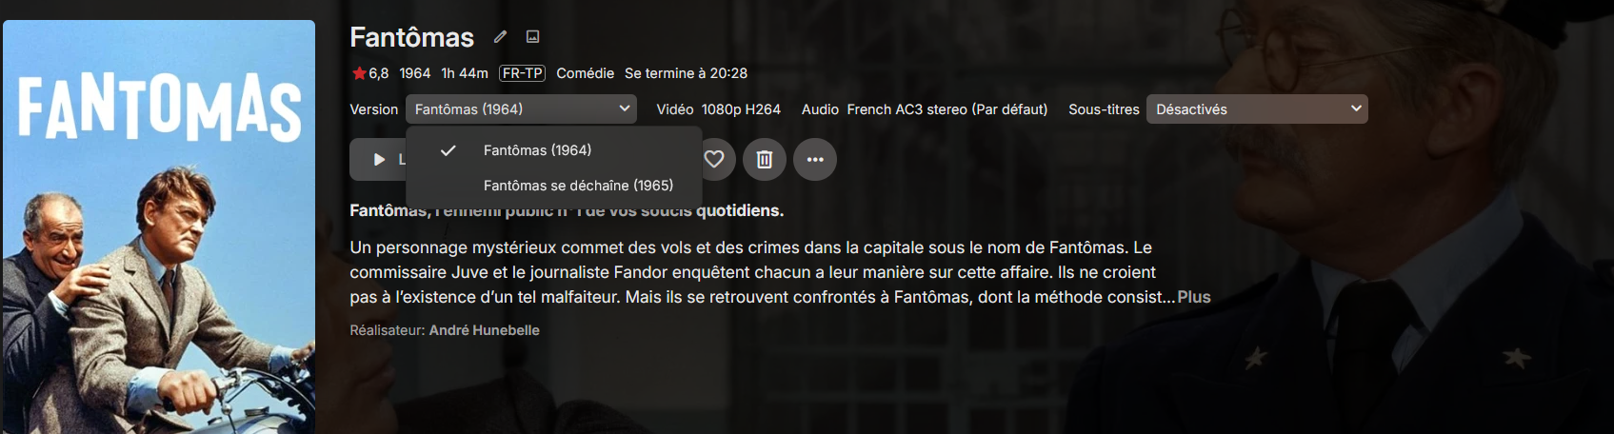Start playback with the play button
This screenshot has width=1614, height=434.
tap(379, 159)
